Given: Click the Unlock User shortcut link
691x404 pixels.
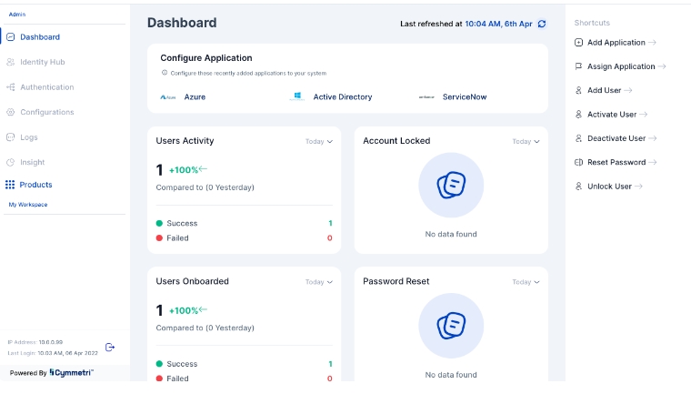Looking at the screenshot, I should click(x=609, y=187).
